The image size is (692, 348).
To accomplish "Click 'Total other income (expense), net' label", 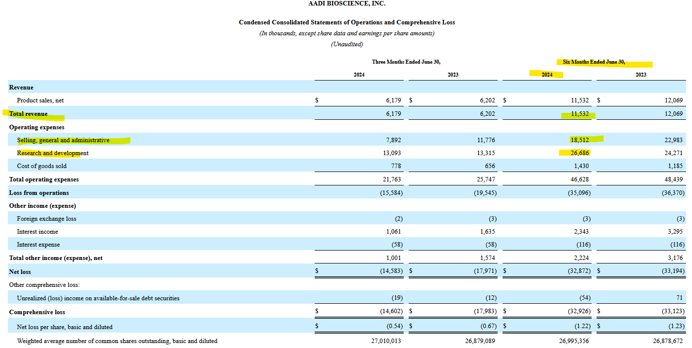I will click(x=56, y=258).
